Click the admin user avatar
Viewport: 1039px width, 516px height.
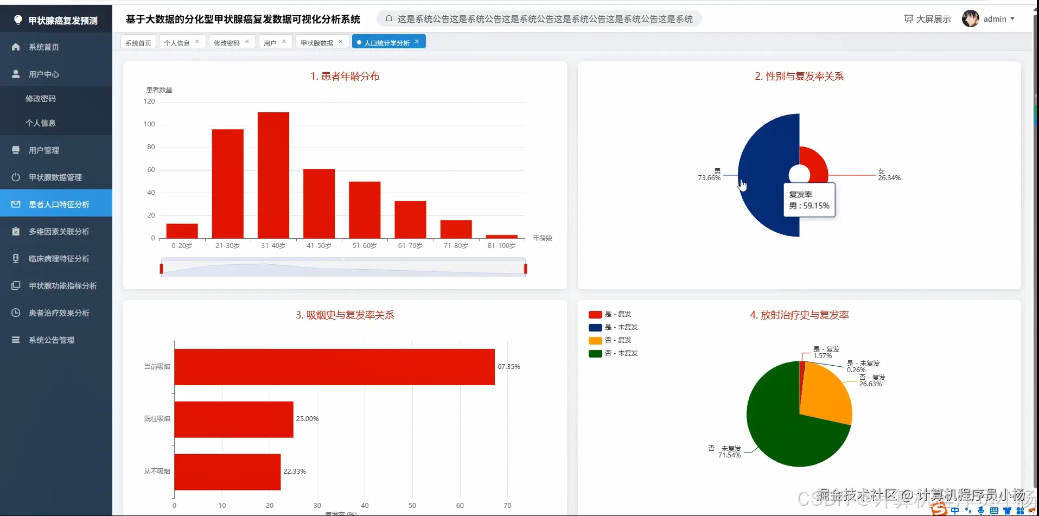click(970, 19)
